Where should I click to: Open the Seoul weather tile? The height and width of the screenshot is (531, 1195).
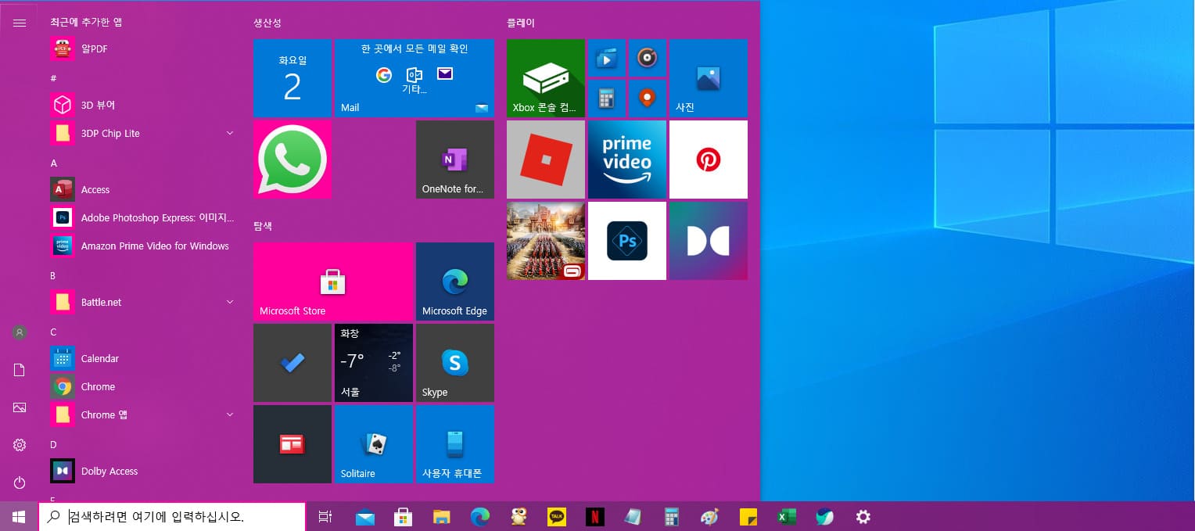pos(374,362)
